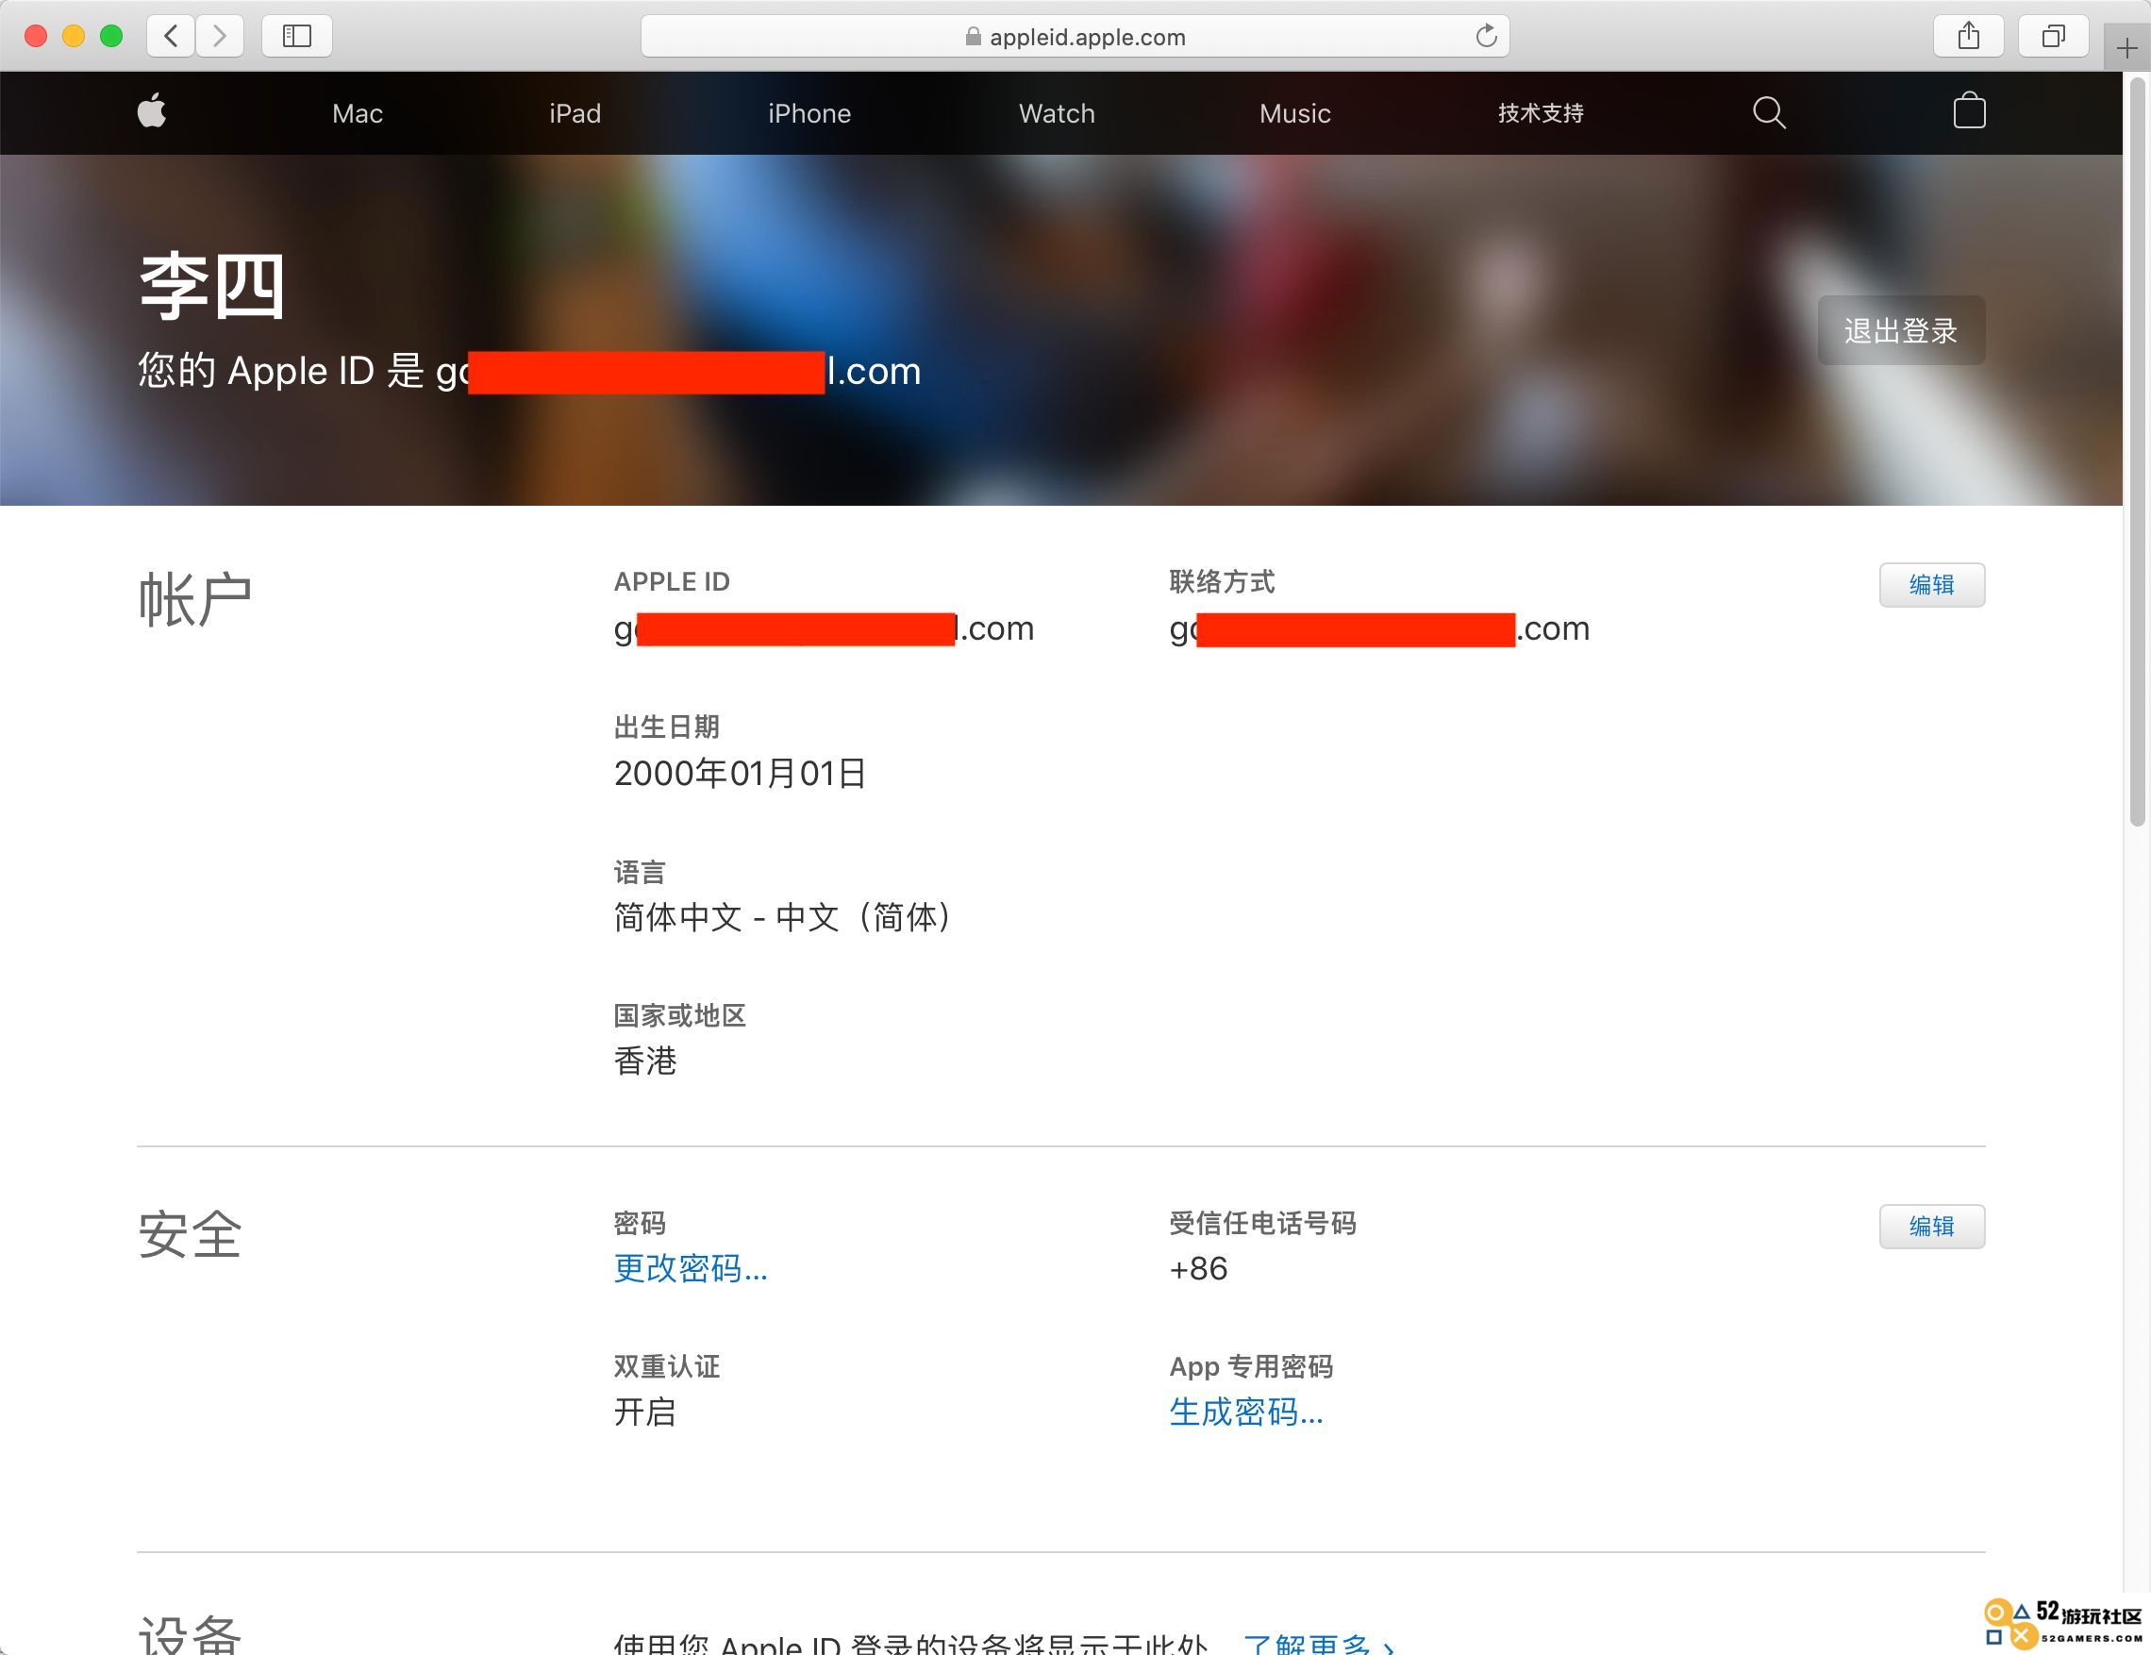Open the Music menu item
2151x1655 pixels.
(1295, 113)
